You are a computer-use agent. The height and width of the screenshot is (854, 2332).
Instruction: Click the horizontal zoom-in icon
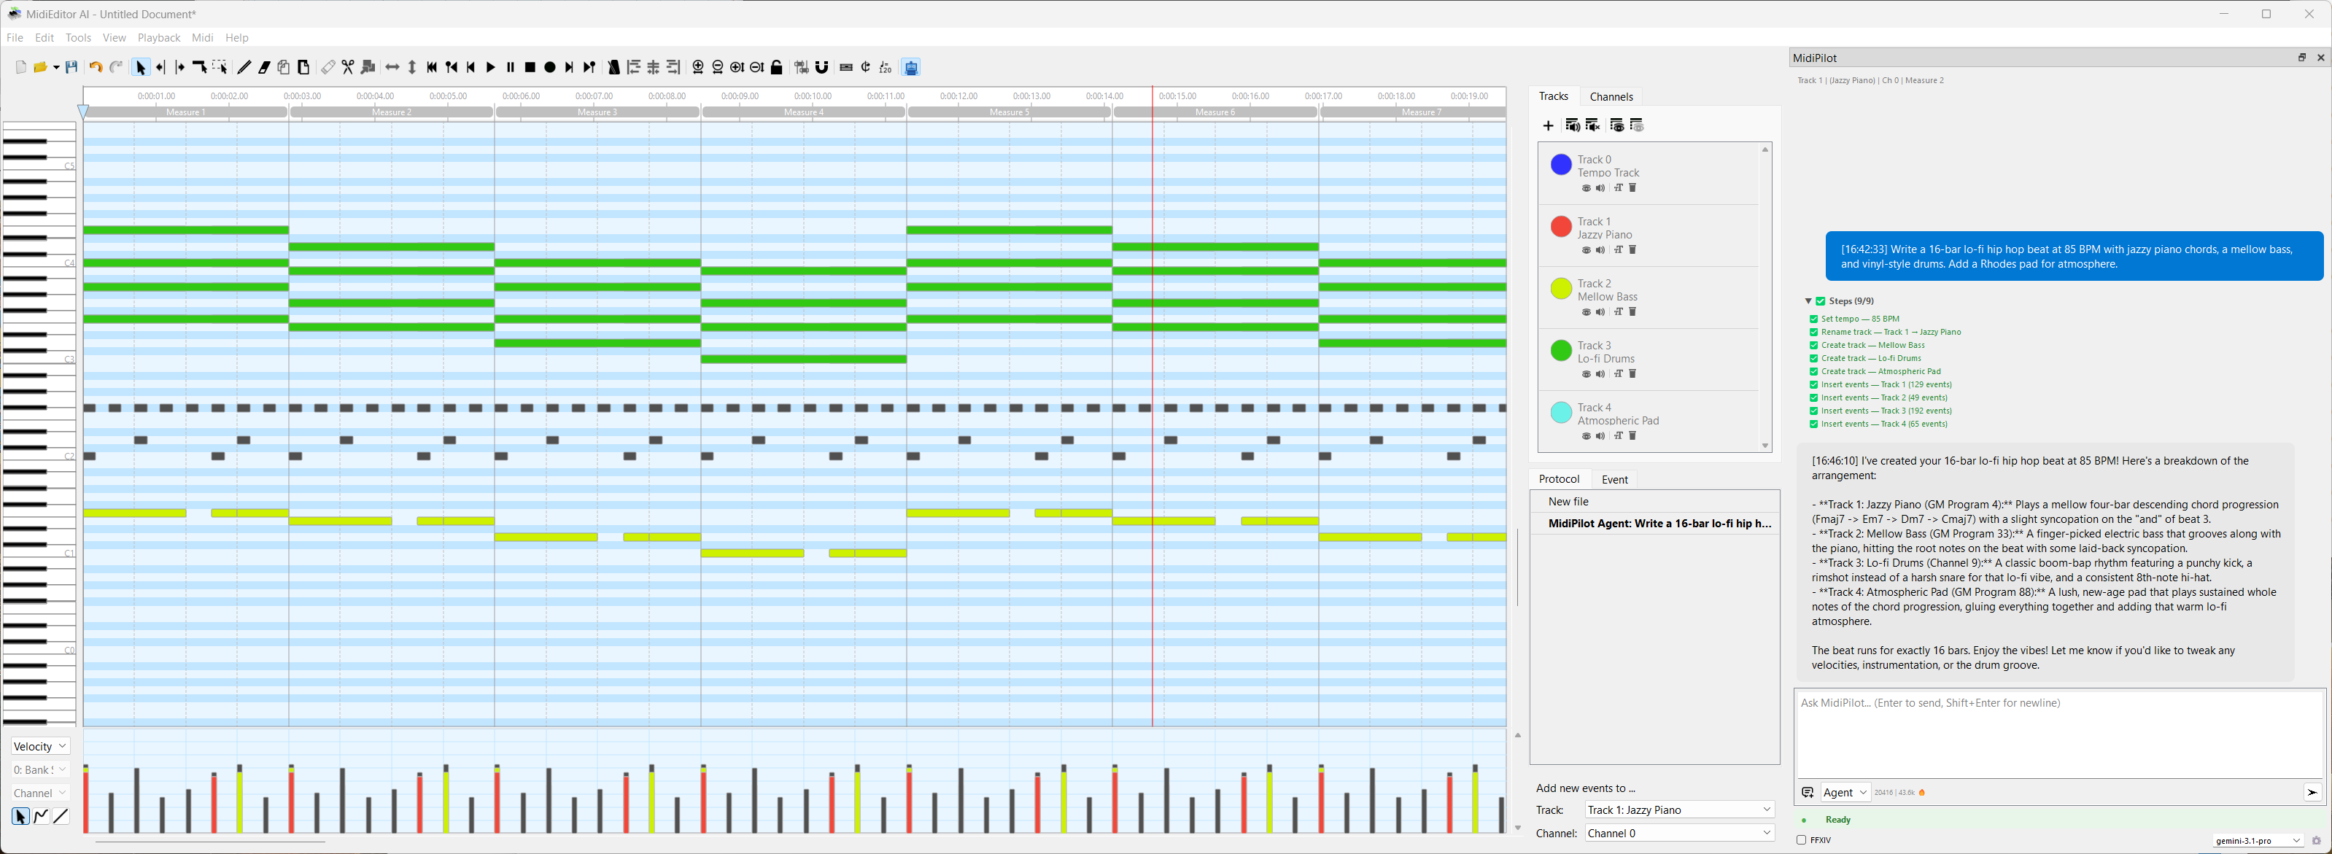tap(698, 68)
